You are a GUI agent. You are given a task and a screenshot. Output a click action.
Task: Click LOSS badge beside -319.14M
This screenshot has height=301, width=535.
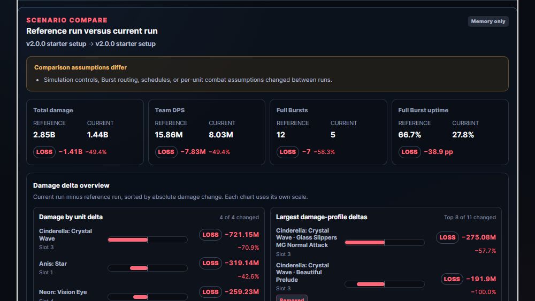click(x=210, y=263)
